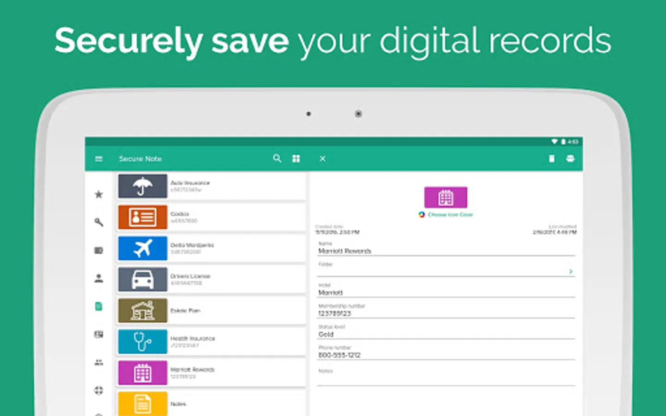The width and height of the screenshot is (666, 416).
Task: Open the person profile sidebar icon
Action: (99, 278)
